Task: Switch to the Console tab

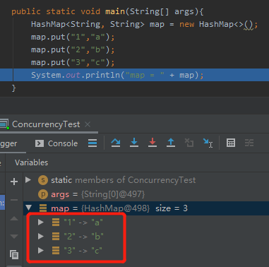Action: (x=56, y=143)
